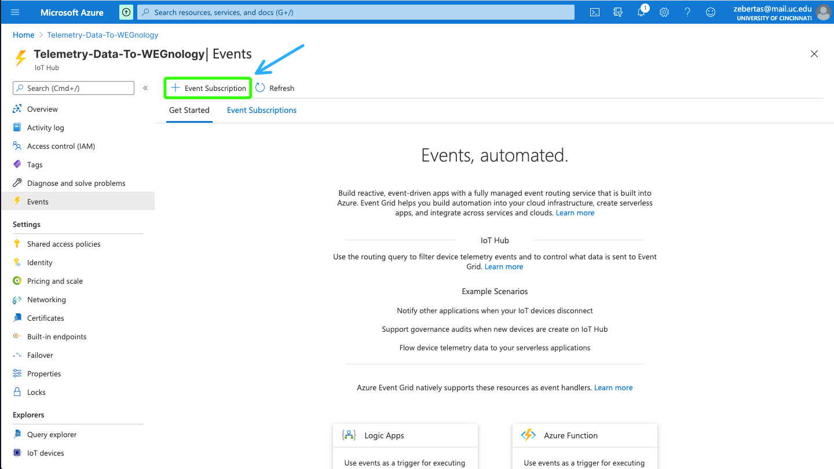The height and width of the screenshot is (469, 834).
Task: Click the Search (Cmd+/) field
Action: pyautogui.click(x=73, y=88)
